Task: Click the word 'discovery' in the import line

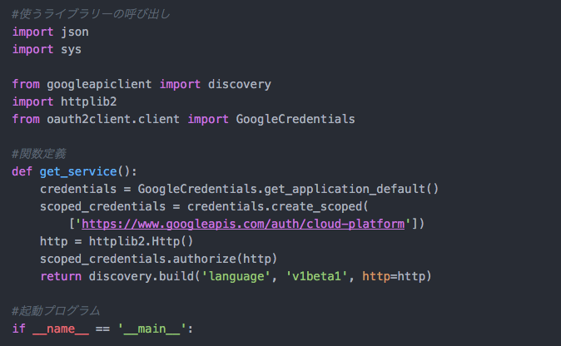Action: coord(240,85)
